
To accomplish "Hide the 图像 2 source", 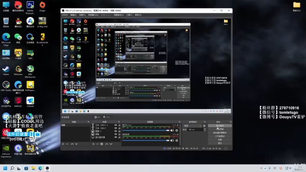I will coord(116,131).
